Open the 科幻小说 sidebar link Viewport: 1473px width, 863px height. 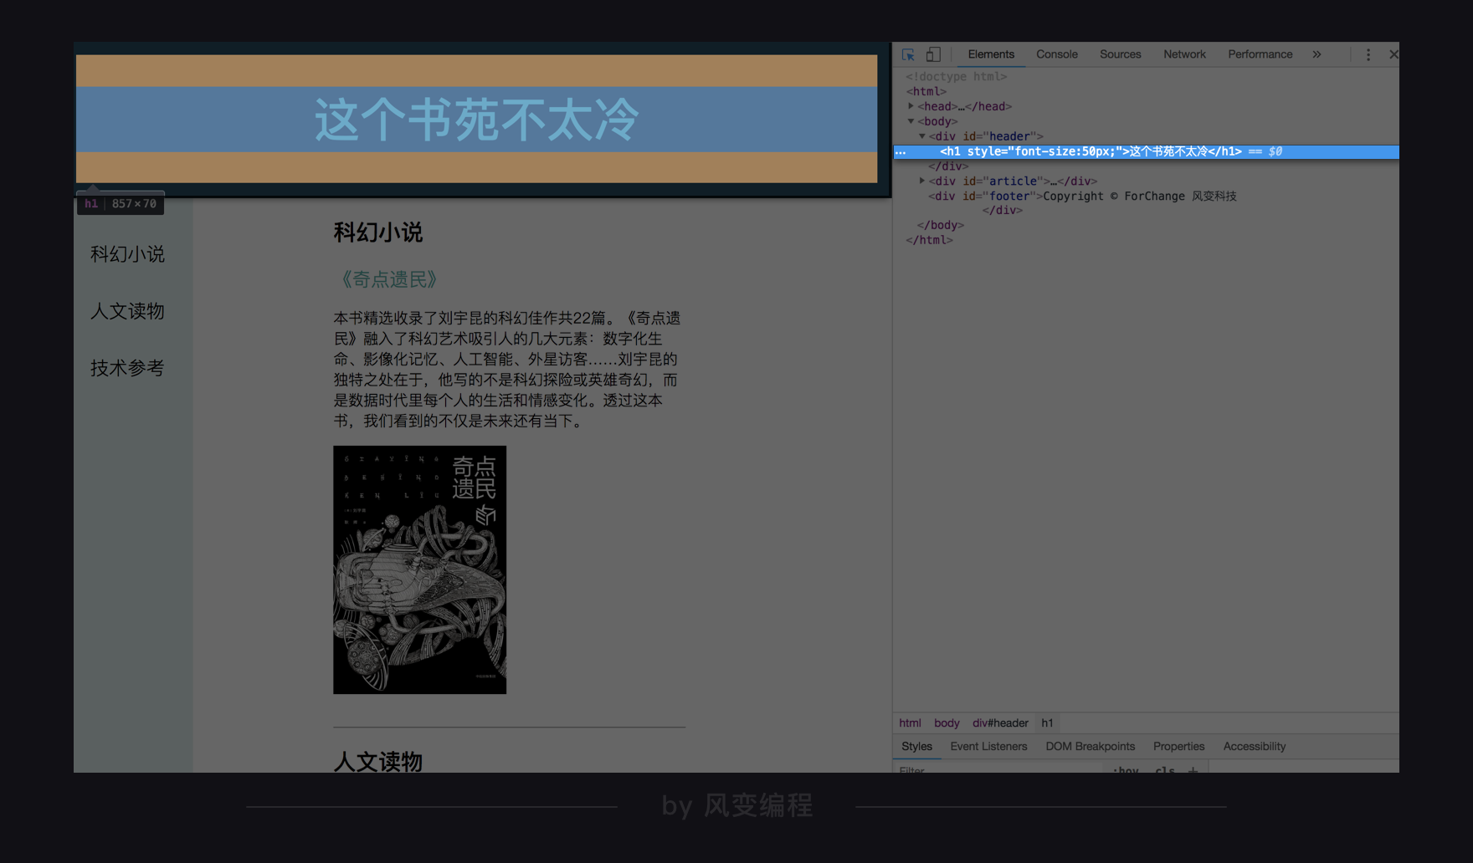(x=127, y=254)
